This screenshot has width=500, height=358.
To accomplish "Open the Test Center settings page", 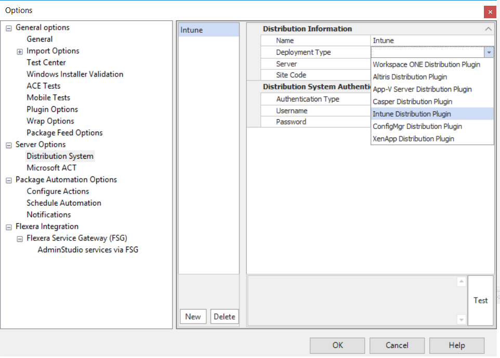I will 46,62.
